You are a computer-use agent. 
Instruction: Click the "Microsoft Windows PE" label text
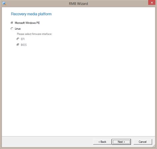pos(27,23)
